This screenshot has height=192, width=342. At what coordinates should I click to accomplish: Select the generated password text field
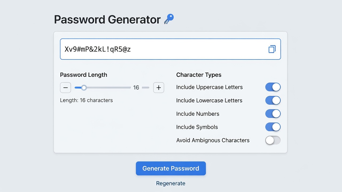coord(170,49)
